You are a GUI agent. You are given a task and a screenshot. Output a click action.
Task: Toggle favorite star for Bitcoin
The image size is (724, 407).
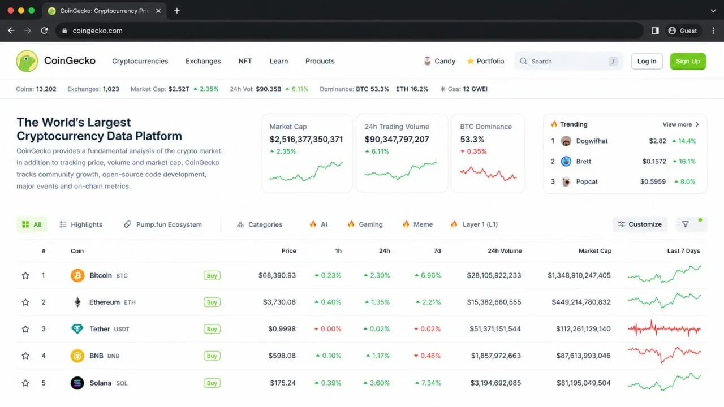click(25, 275)
